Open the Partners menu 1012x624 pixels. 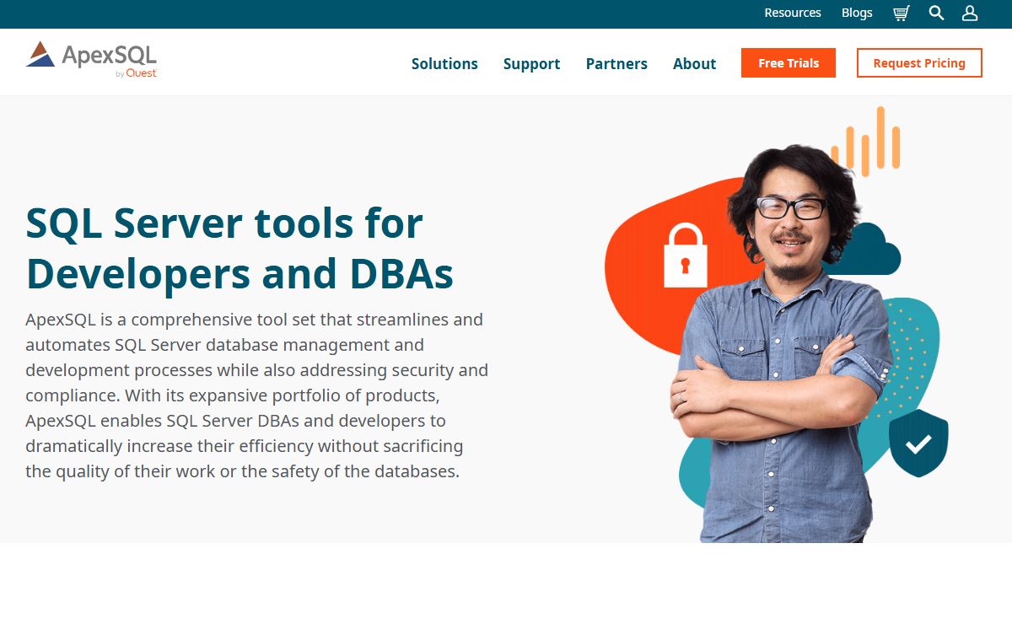616,63
